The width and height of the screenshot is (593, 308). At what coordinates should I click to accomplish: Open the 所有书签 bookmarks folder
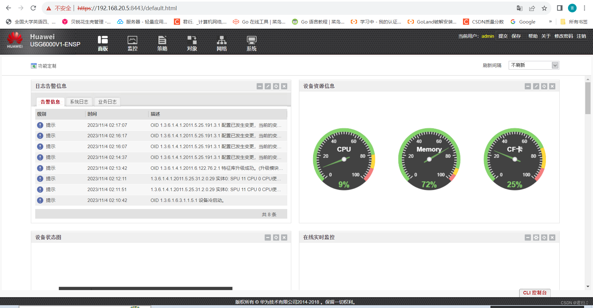point(574,22)
